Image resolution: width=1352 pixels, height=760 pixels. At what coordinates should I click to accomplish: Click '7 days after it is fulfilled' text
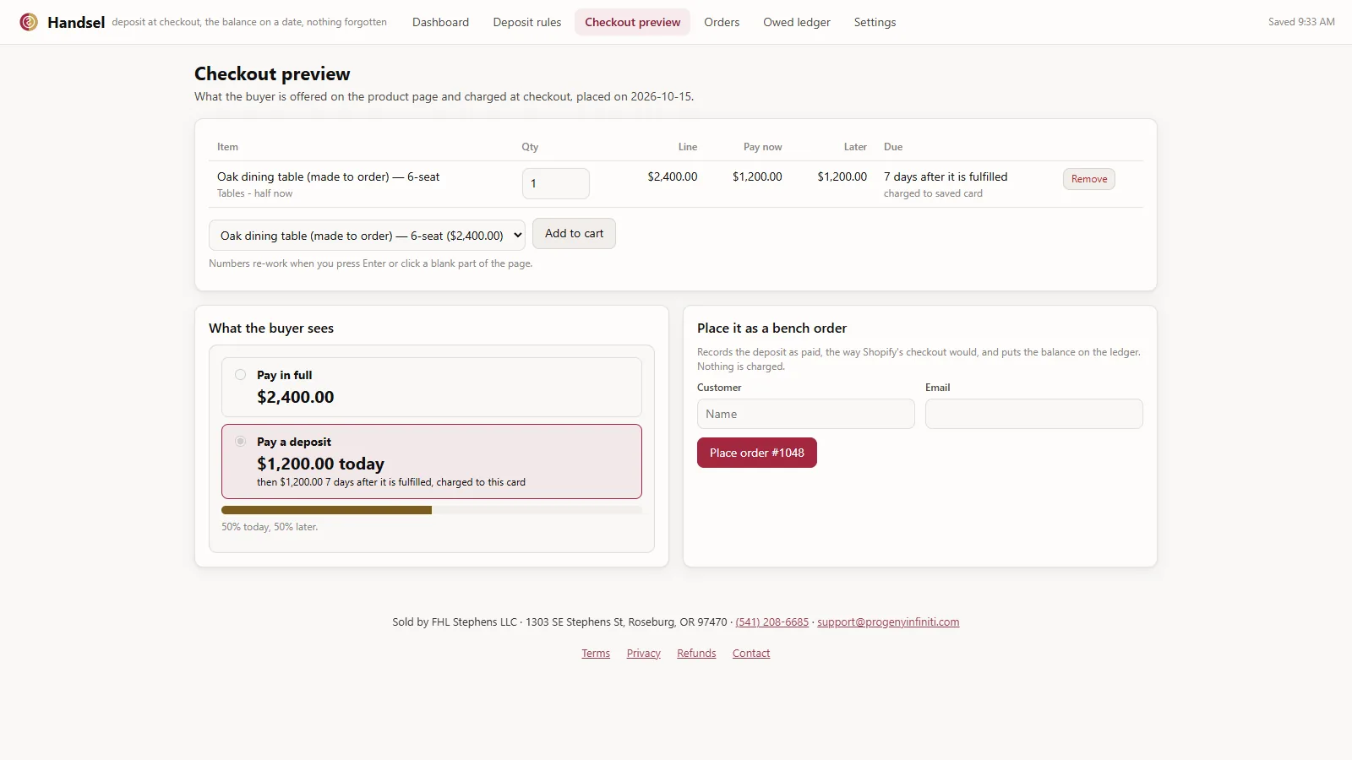(x=946, y=176)
